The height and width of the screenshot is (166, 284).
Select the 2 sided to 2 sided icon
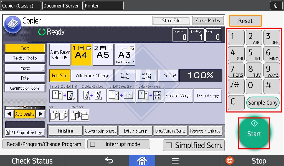click(92, 96)
